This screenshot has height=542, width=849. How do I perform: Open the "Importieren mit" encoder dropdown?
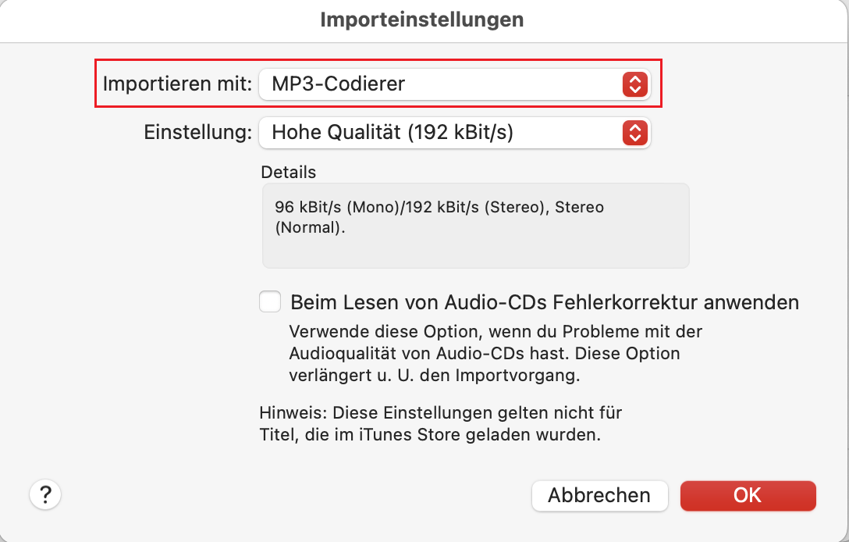453,84
